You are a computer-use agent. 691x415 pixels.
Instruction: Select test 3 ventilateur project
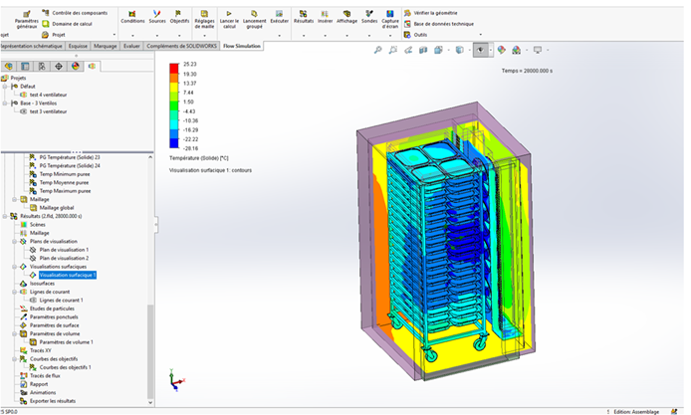(48, 111)
